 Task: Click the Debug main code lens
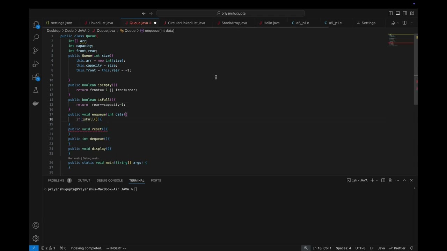90,158
